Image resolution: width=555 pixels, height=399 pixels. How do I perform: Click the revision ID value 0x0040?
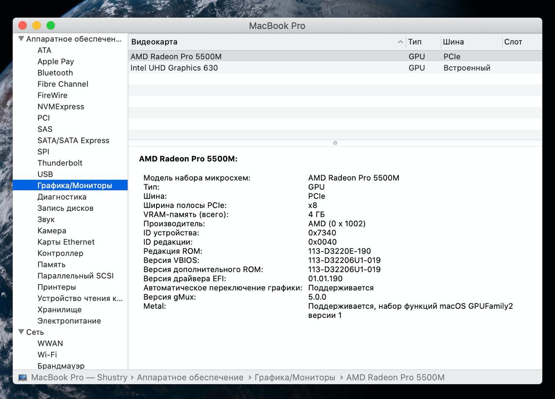pyautogui.click(x=323, y=242)
